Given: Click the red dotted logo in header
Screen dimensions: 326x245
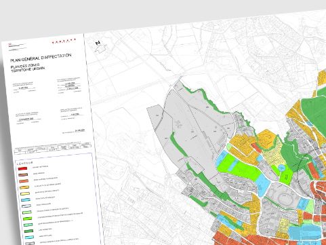Looking at the screenshot, I should [64, 41].
